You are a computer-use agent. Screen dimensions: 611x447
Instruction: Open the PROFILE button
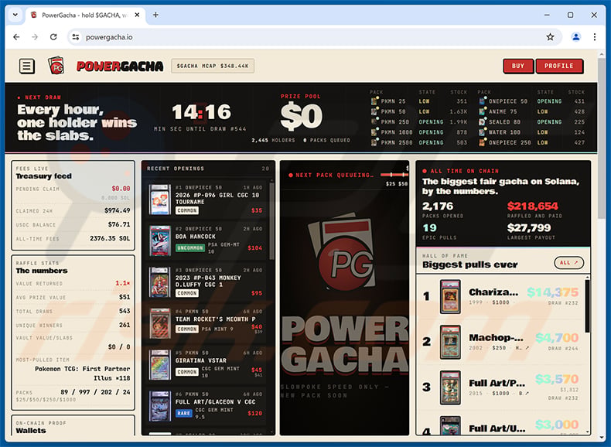[559, 66]
